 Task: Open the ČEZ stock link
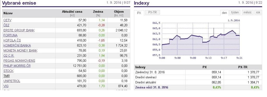pyautogui.click(x=6, y=25)
